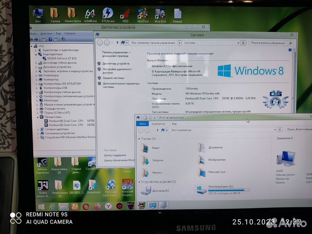Click the refresh button in Система address bar
312x234 pixels.
click(x=243, y=43)
